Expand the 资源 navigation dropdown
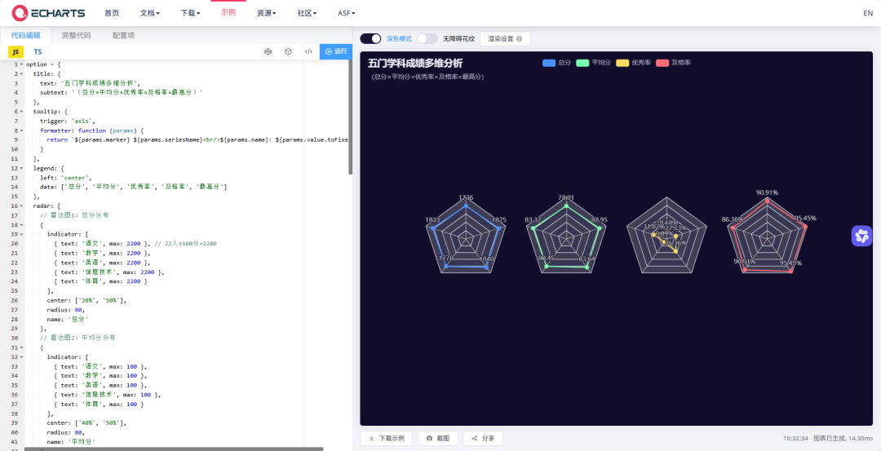Screen dimensions: 881x451 click(x=266, y=13)
